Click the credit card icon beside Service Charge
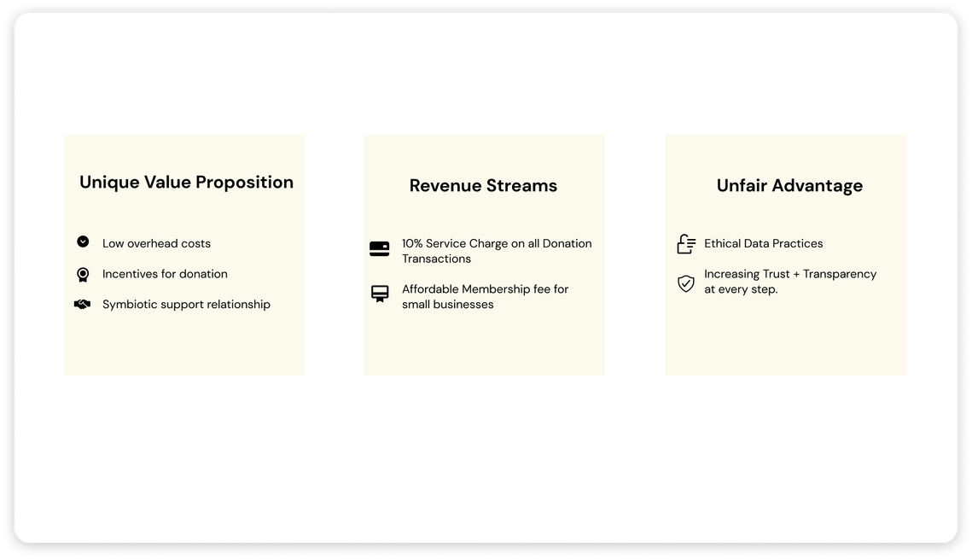 (x=380, y=249)
